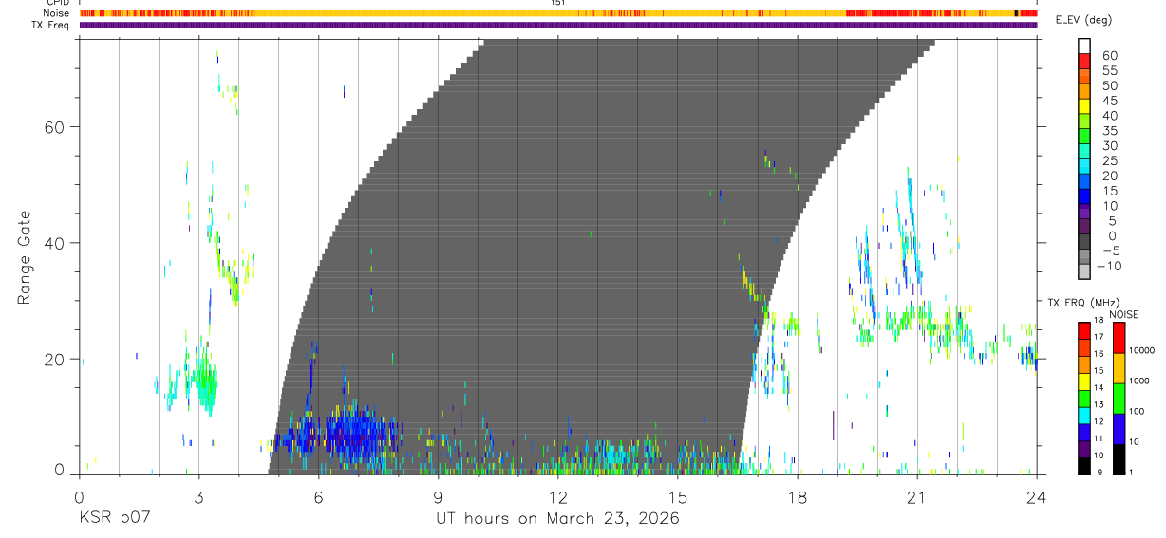Click the red top segment of NOISE colorbar
Viewport: 1166px width, 538px height.
(x=1119, y=337)
